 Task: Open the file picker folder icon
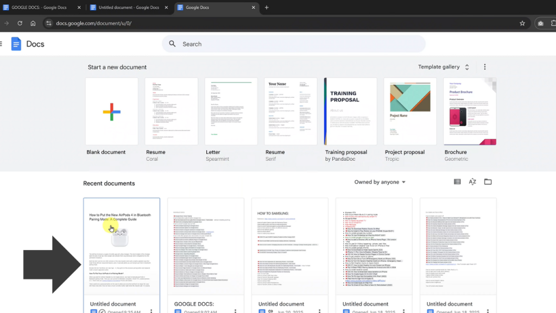[488, 181]
